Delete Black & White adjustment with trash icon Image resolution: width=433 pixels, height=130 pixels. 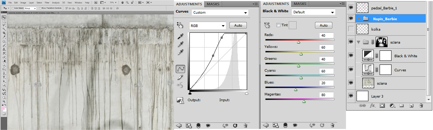point(332,125)
